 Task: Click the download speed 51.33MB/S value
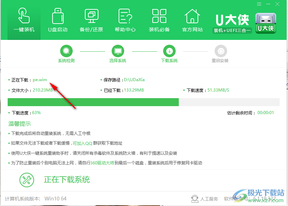pyautogui.click(x=218, y=90)
